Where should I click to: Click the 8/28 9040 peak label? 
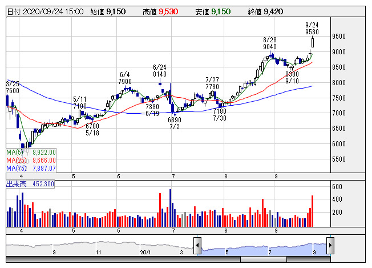270,43
